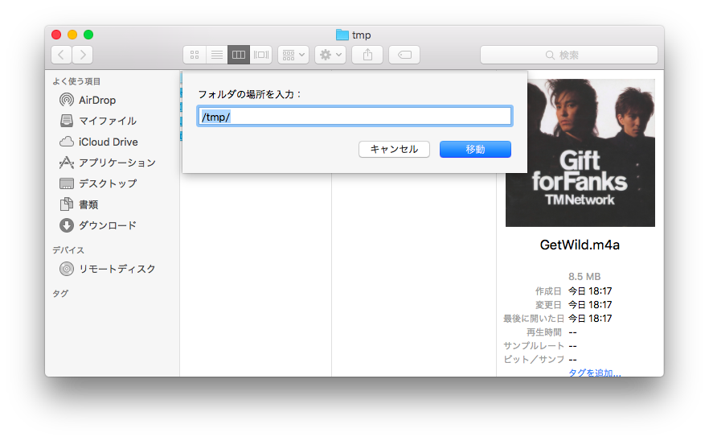The image size is (709, 441).
Task: Click the 作成日 creation date value
Action: pos(590,291)
